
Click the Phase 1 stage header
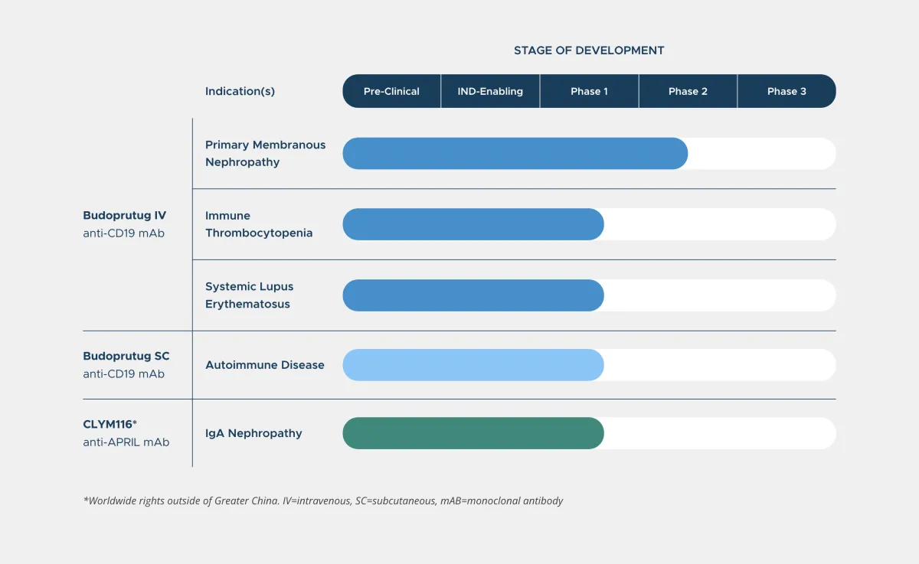pyautogui.click(x=589, y=91)
